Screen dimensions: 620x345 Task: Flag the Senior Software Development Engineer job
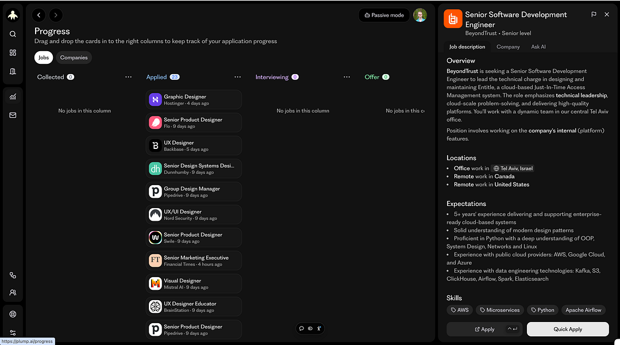click(x=594, y=14)
